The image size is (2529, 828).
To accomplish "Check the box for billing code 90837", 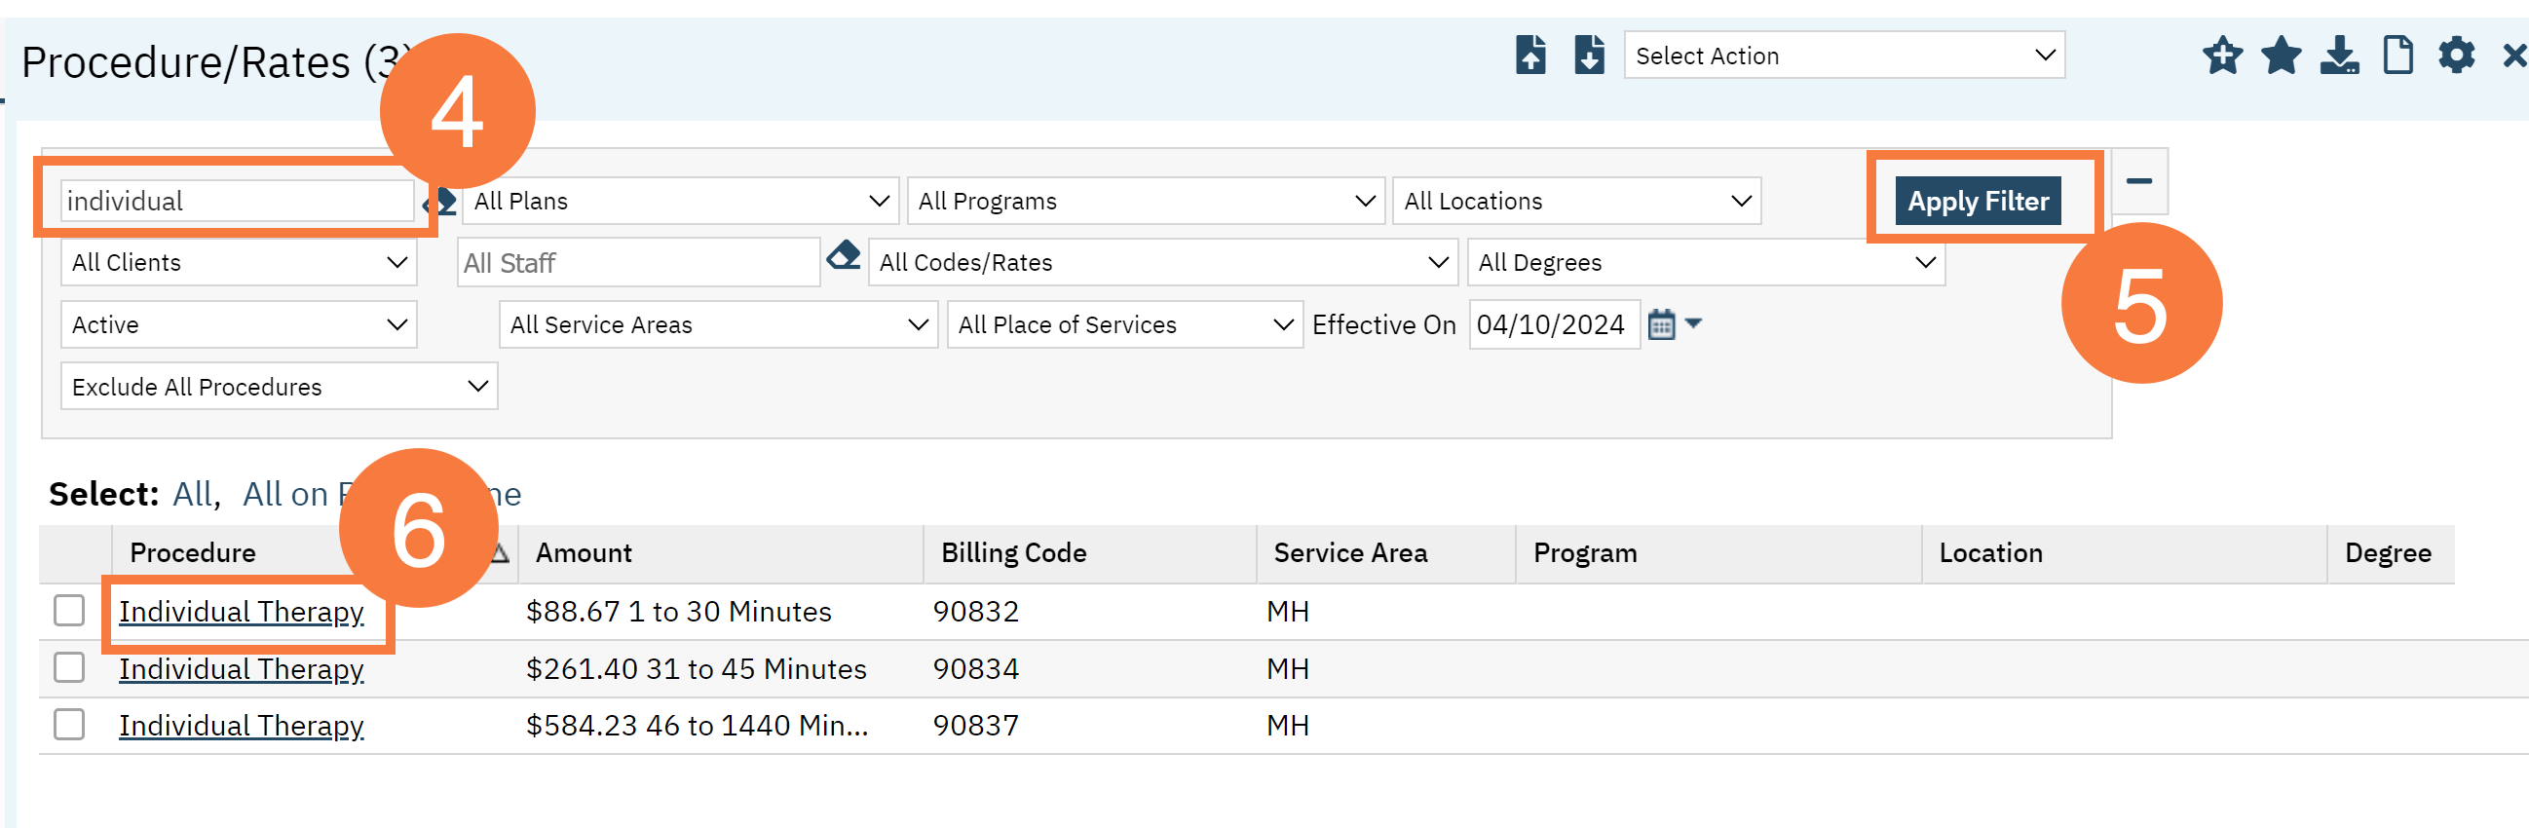I will pos(69,725).
